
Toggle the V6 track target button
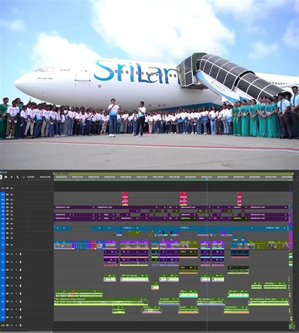[x=3, y=218]
